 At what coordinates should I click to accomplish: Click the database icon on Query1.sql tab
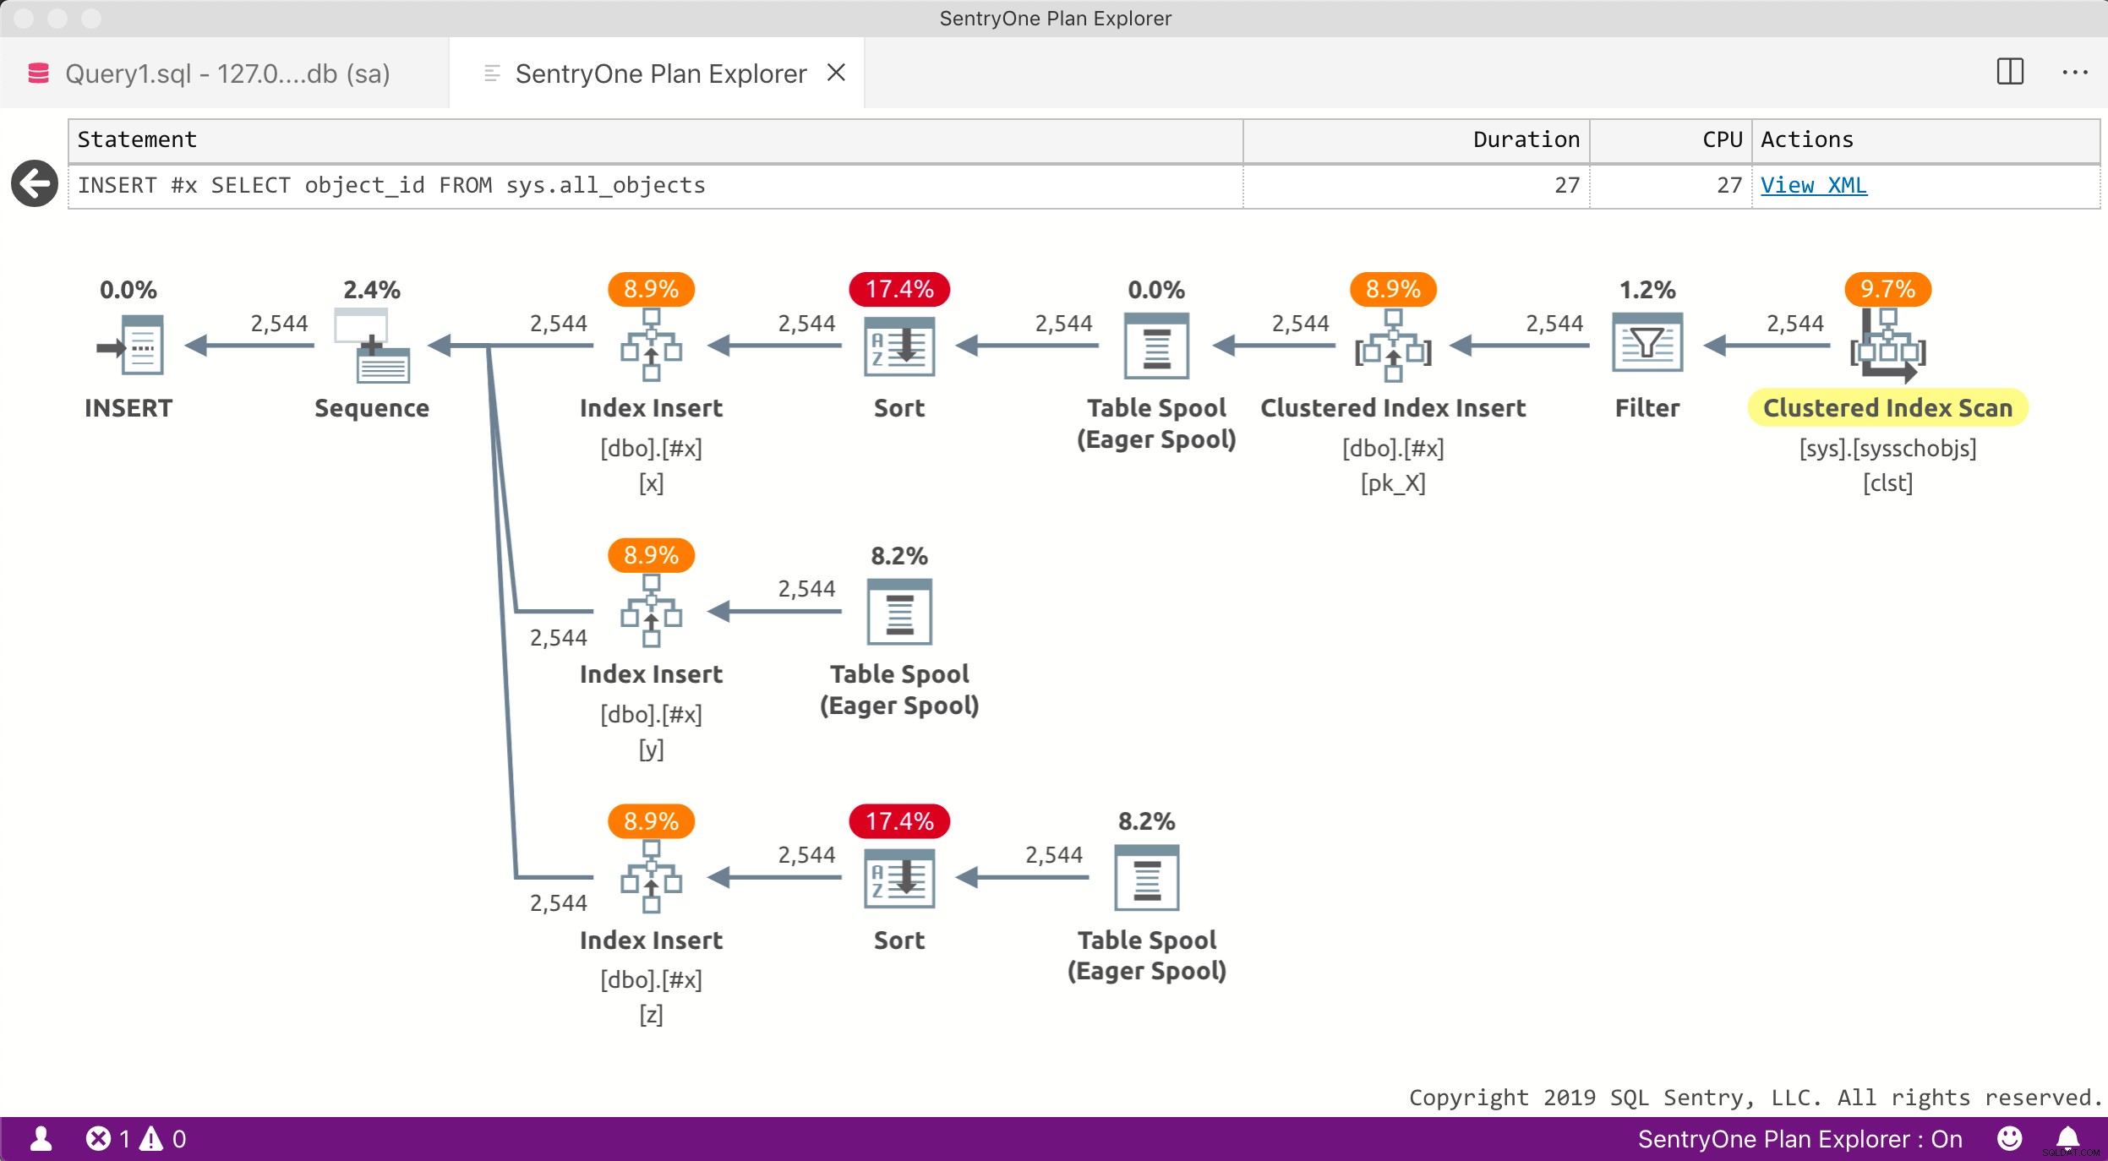click(x=38, y=74)
